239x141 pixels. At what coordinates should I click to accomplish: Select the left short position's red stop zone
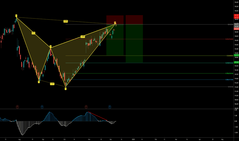click(115, 20)
